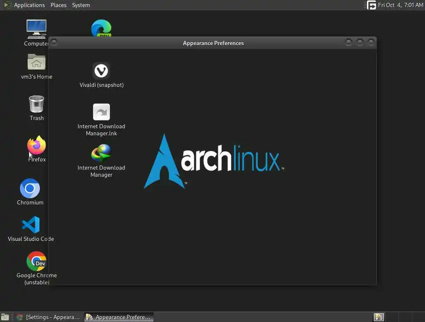This screenshot has height=322, width=425.
Task: Select the Internet Download Manager globe icon
Action: coord(101,153)
